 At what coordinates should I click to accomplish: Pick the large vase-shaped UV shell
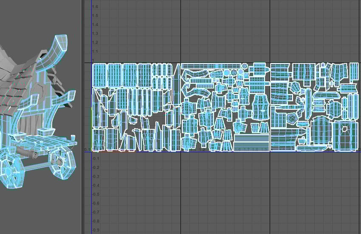pos(260,107)
